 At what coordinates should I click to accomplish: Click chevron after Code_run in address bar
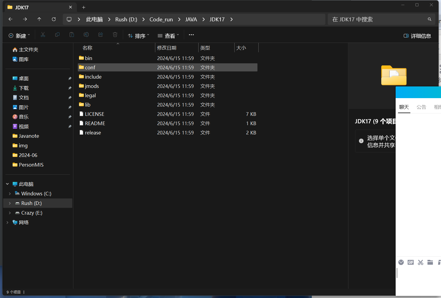point(179,19)
